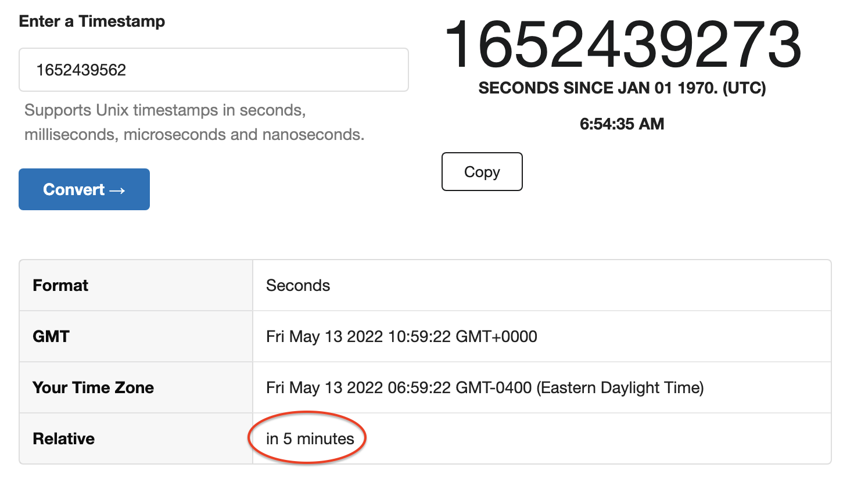854x482 pixels.
Task: Click the 6:54:35 AM time display
Action: pos(622,124)
